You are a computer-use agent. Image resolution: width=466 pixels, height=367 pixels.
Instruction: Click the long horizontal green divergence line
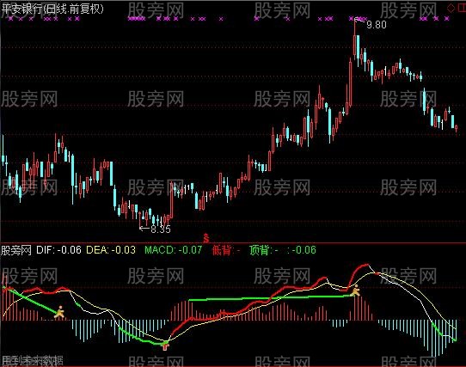pos(270,297)
